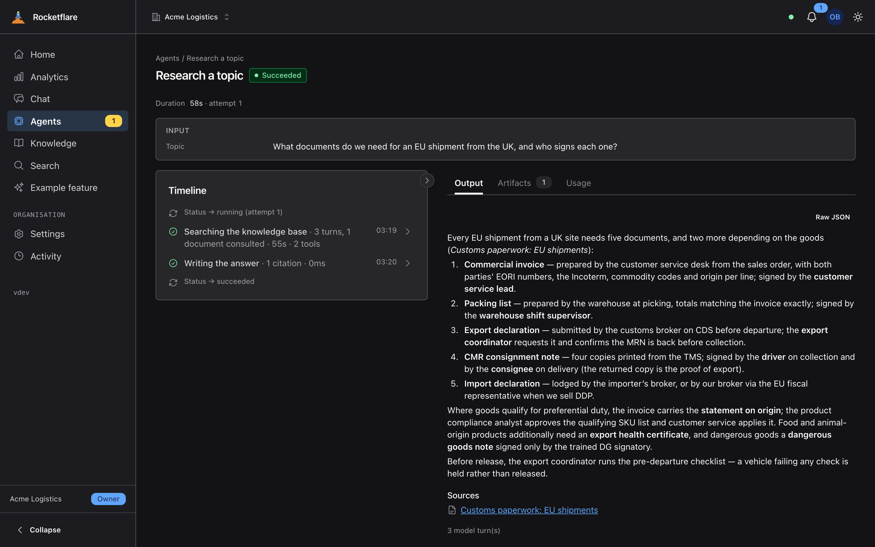Open Example feature in sidebar
This screenshot has height=547, width=875.
(x=68, y=187)
